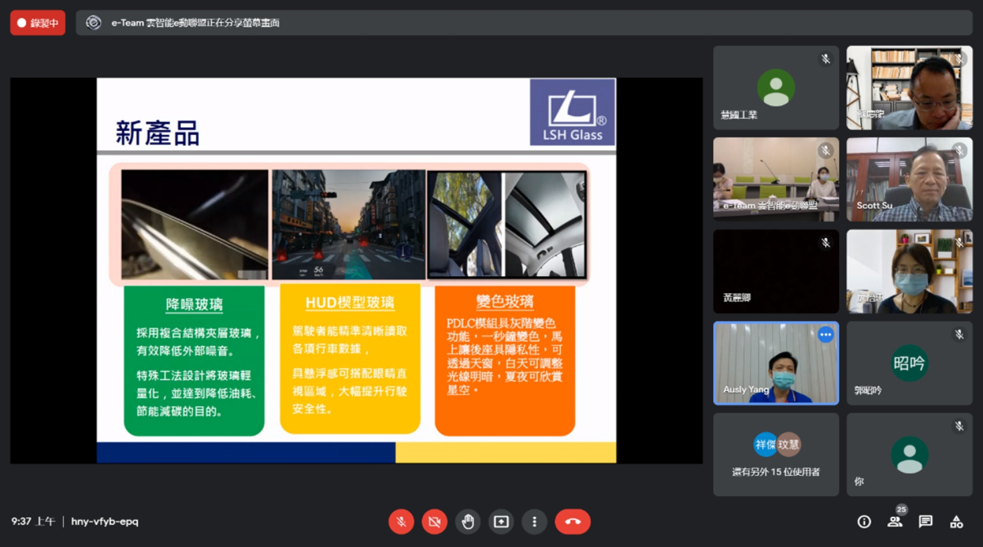Click the present screen button
Viewport: 983px width, 547px height.
[501, 521]
